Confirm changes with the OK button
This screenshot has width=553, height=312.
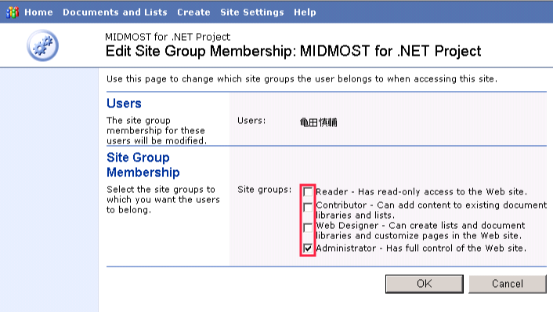coord(425,284)
